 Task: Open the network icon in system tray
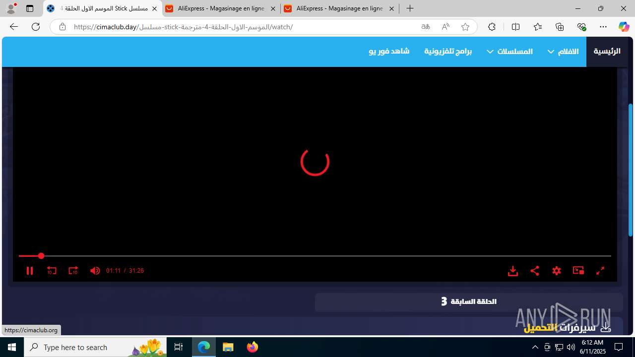[x=559, y=347]
